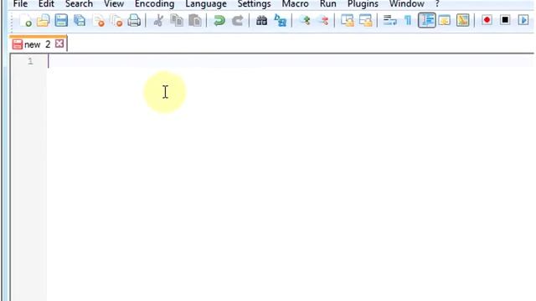Open the Window menu
This screenshot has width=536, height=301.
point(407,4)
